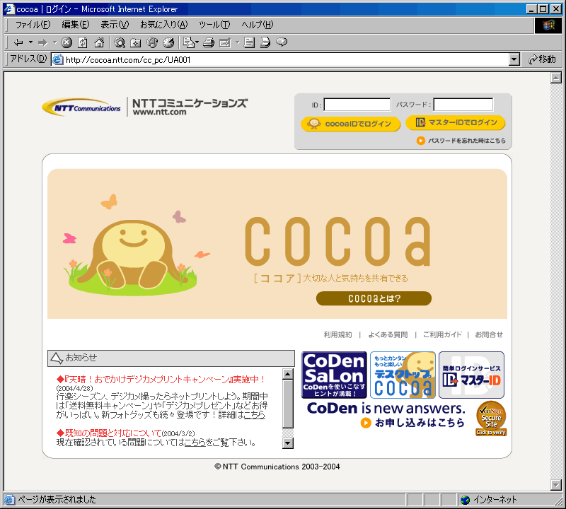Click the Stop loading icon
The width and height of the screenshot is (566, 509).
pos(67,42)
